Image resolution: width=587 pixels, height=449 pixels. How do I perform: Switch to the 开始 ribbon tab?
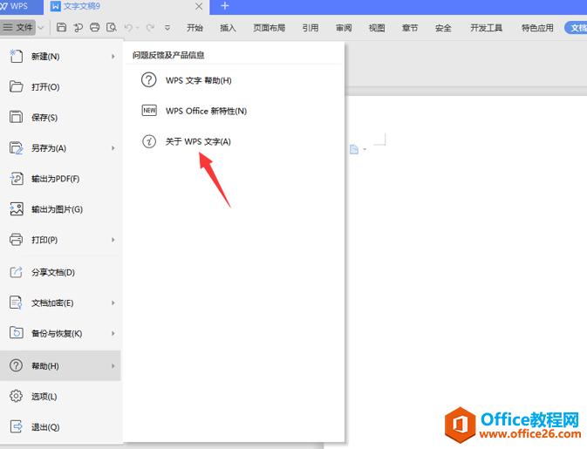[x=195, y=28]
